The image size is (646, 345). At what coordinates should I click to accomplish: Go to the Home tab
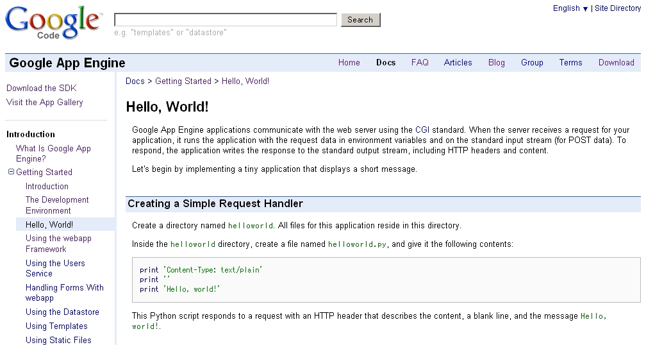point(349,63)
